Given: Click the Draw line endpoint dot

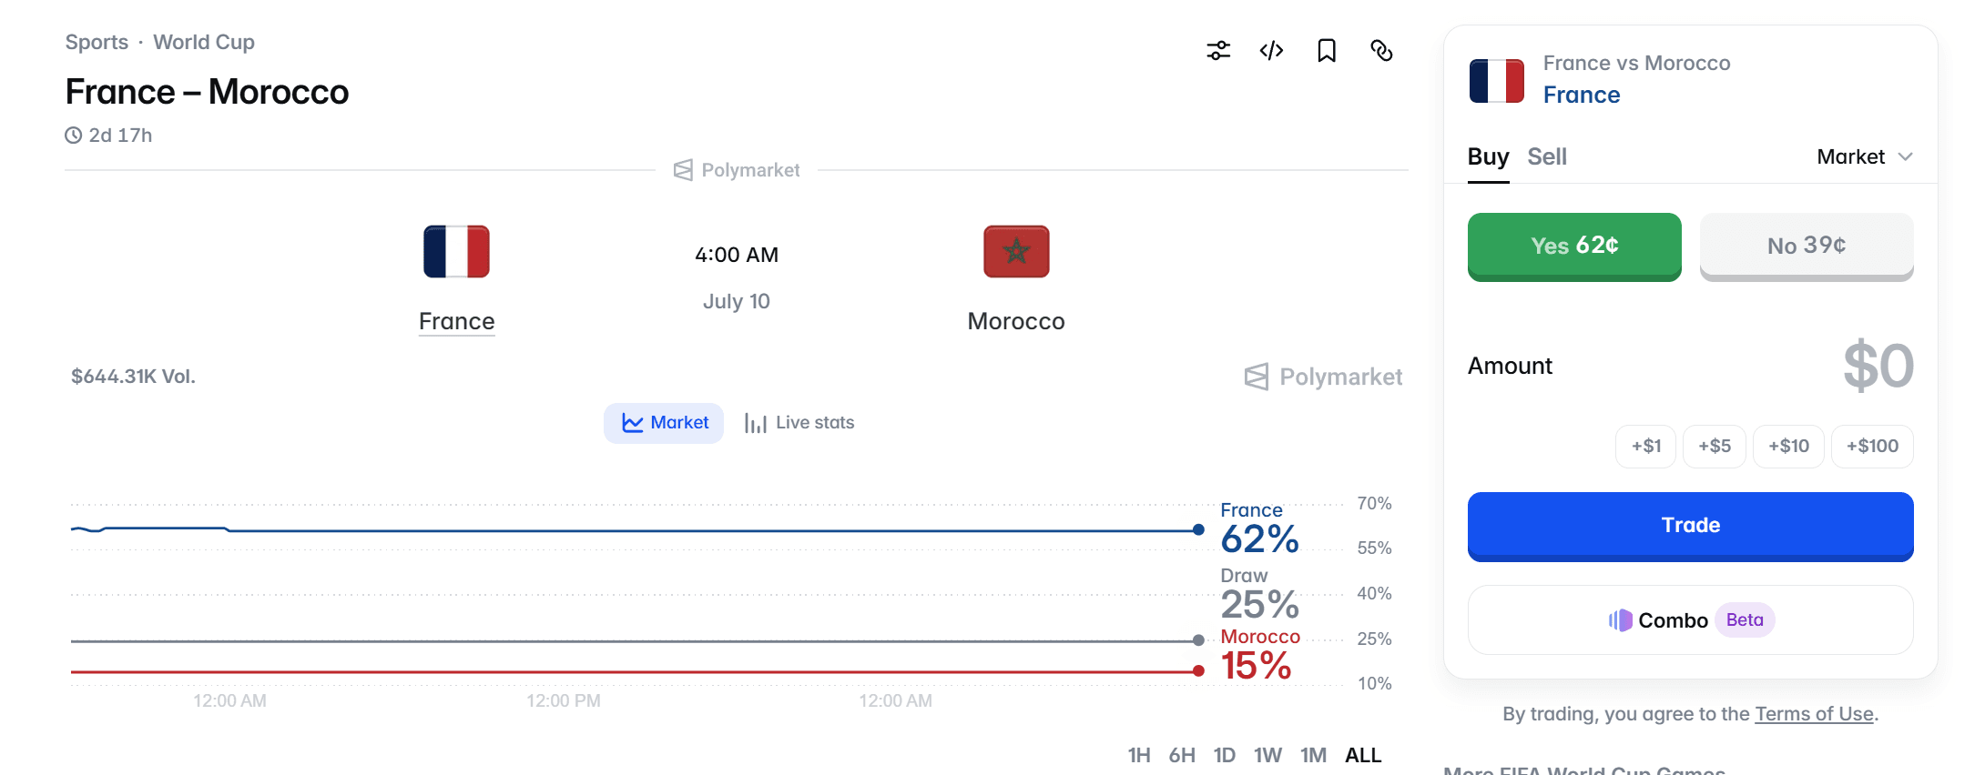Looking at the screenshot, I should tap(1198, 640).
